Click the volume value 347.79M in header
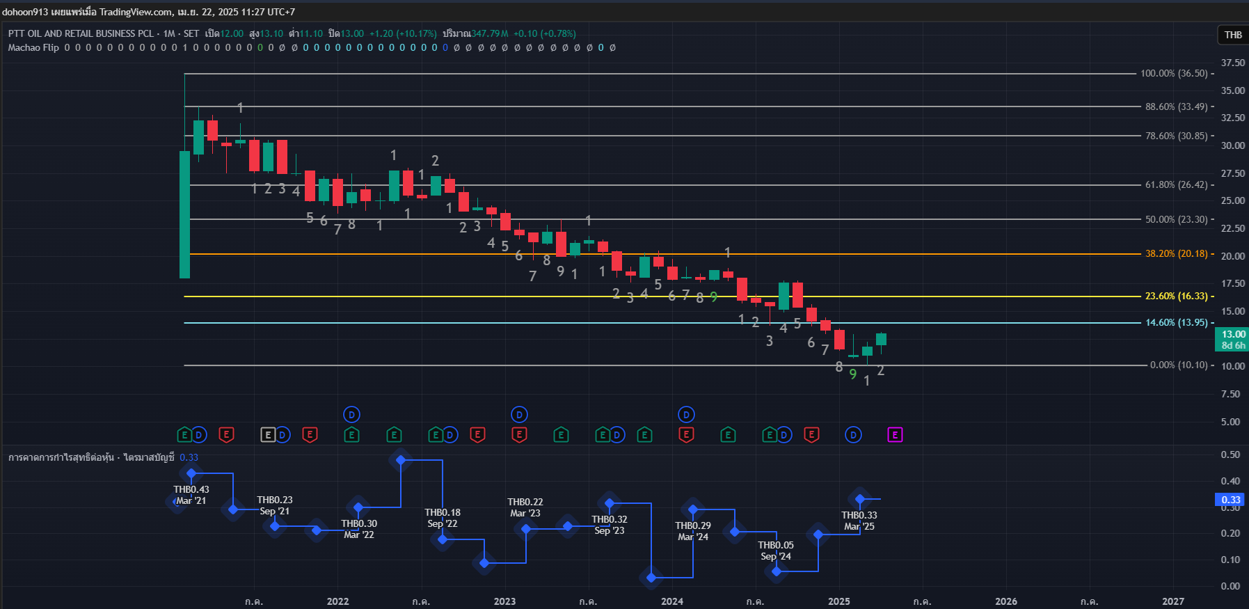 coord(490,33)
